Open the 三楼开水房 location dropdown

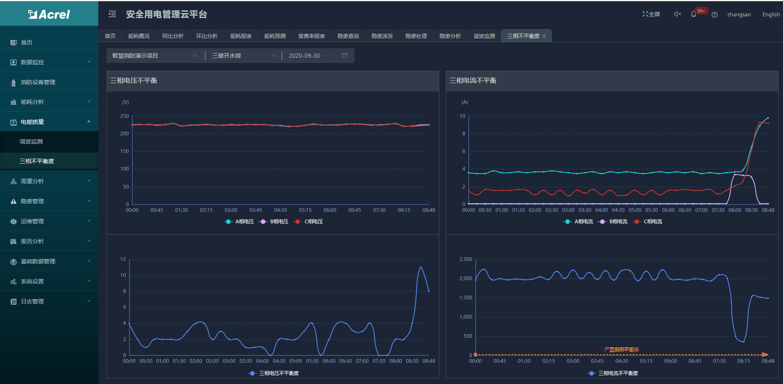[x=244, y=56]
